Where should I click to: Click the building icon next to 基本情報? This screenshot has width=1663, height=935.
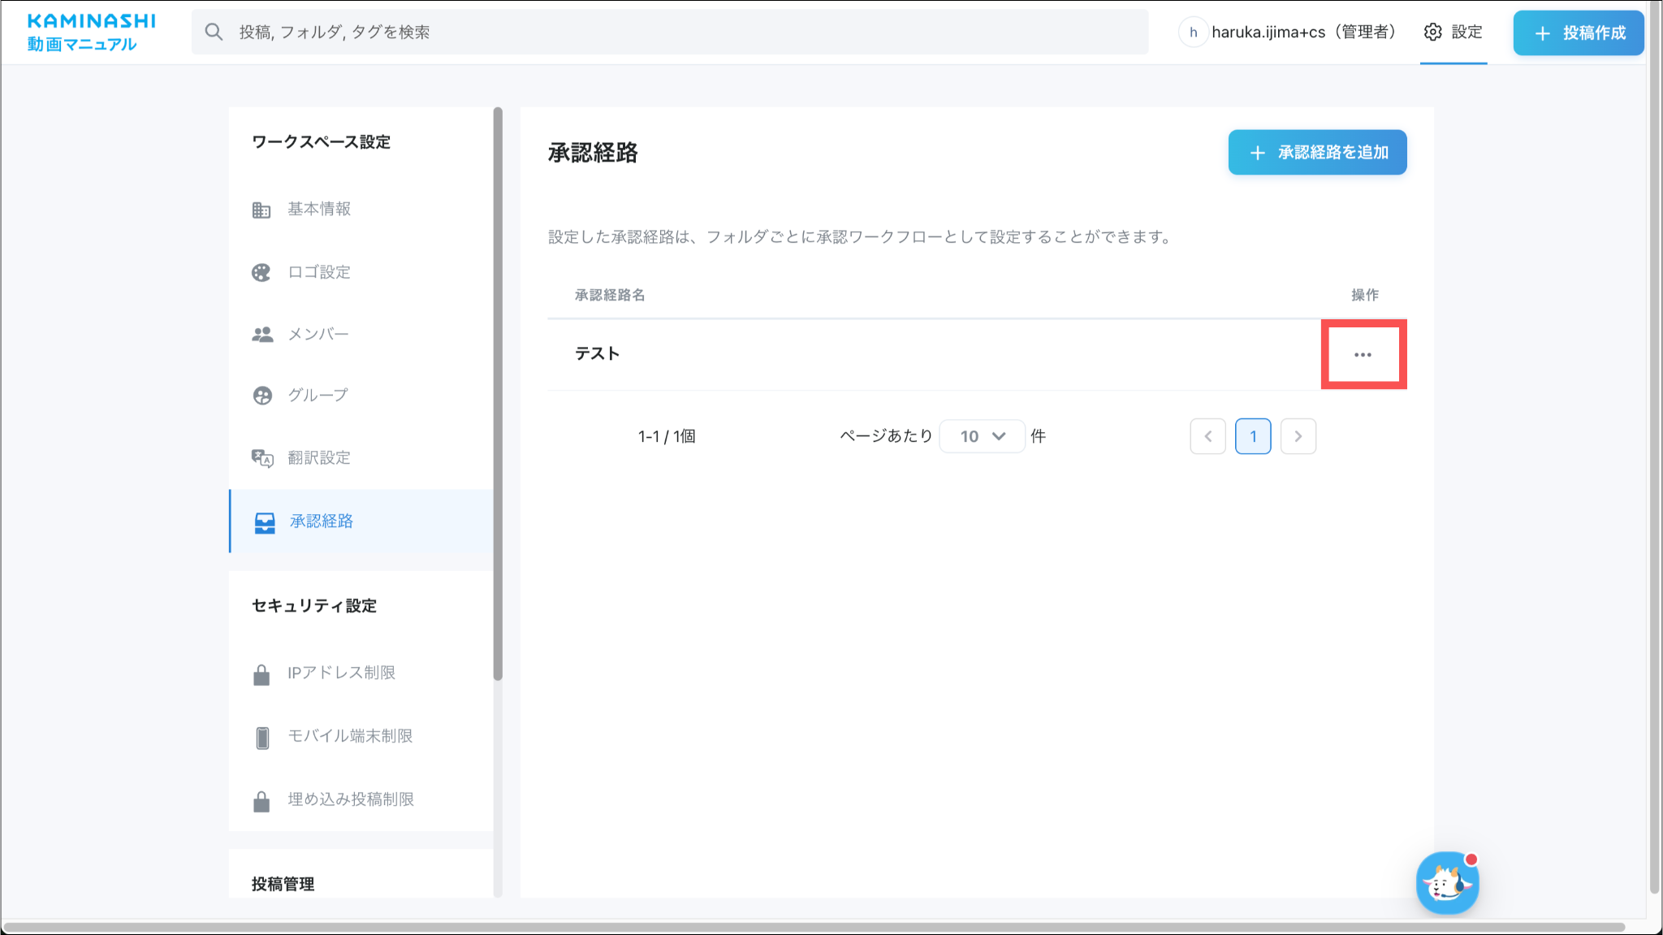[261, 210]
